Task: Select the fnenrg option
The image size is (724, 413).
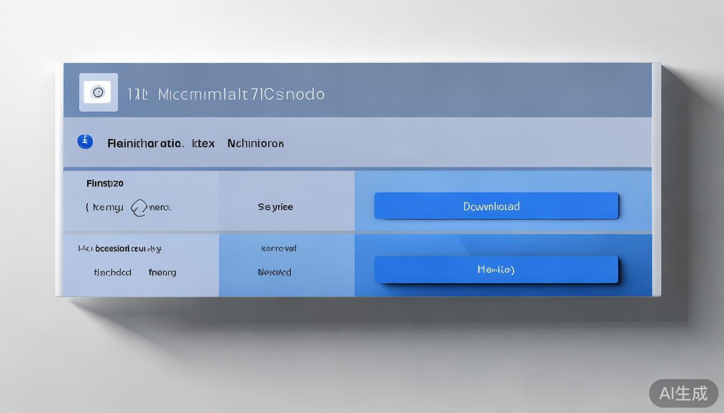Action: [x=162, y=273]
